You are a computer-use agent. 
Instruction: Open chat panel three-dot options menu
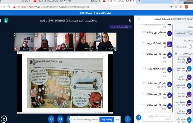[x=138, y=19]
